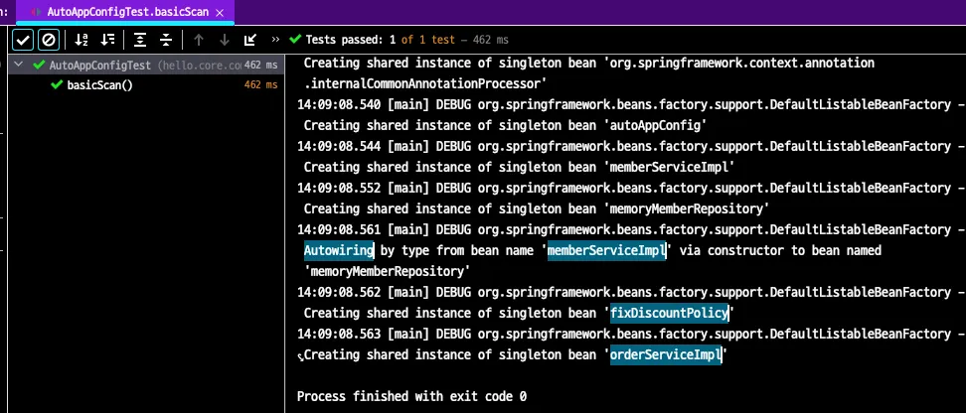This screenshot has height=413, width=966.
Task: Close the AutoAppConfigTest.basicScan tab
Action: 220,11
